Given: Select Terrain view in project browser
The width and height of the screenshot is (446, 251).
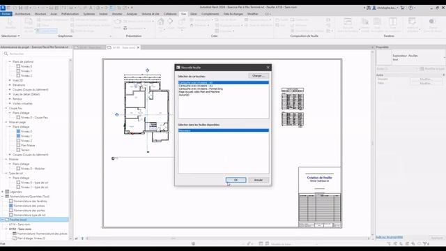Looking at the screenshot, I should click(25, 150).
